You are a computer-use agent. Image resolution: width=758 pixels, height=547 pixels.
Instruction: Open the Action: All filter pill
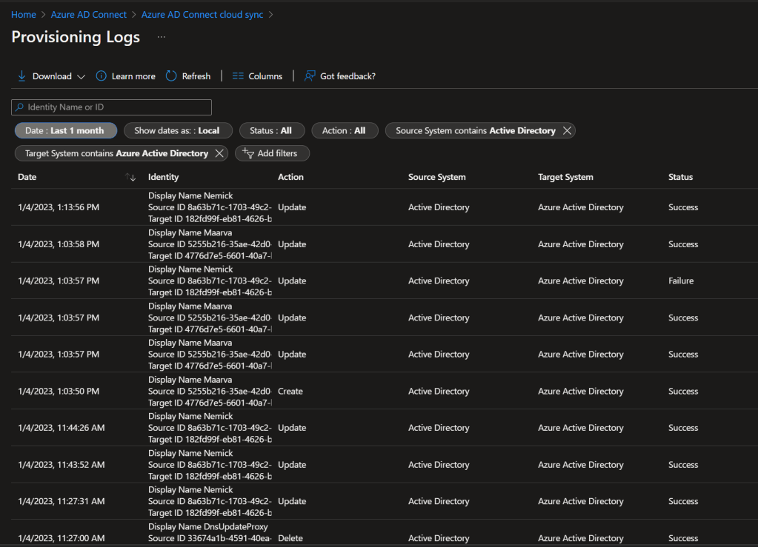click(x=344, y=131)
